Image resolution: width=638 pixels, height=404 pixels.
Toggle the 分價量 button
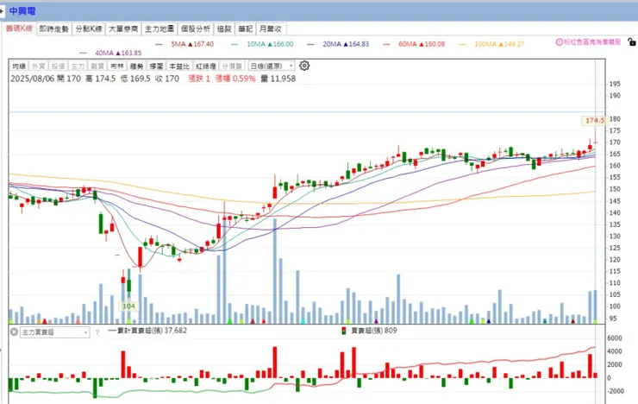click(x=232, y=66)
